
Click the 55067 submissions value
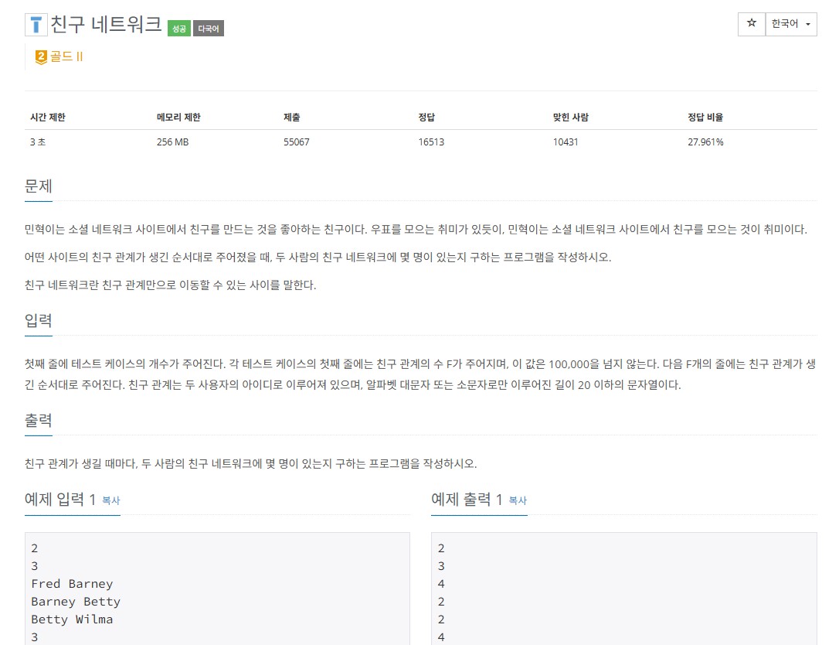click(297, 142)
